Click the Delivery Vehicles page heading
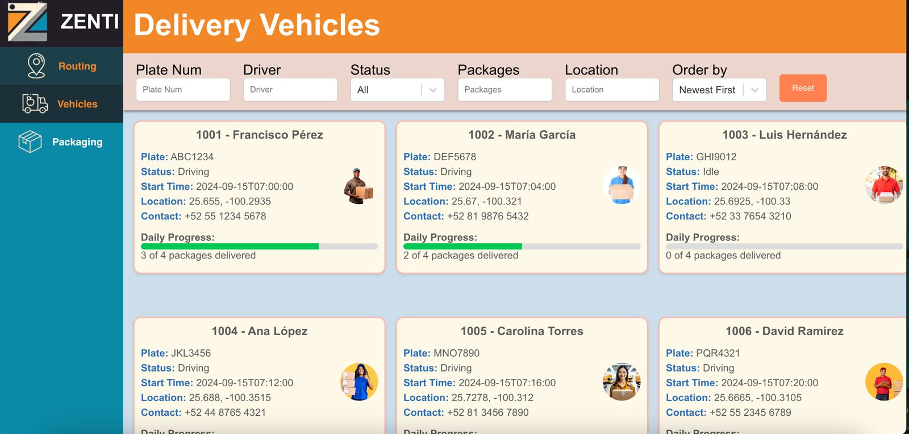The image size is (909, 434). pyautogui.click(x=257, y=26)
